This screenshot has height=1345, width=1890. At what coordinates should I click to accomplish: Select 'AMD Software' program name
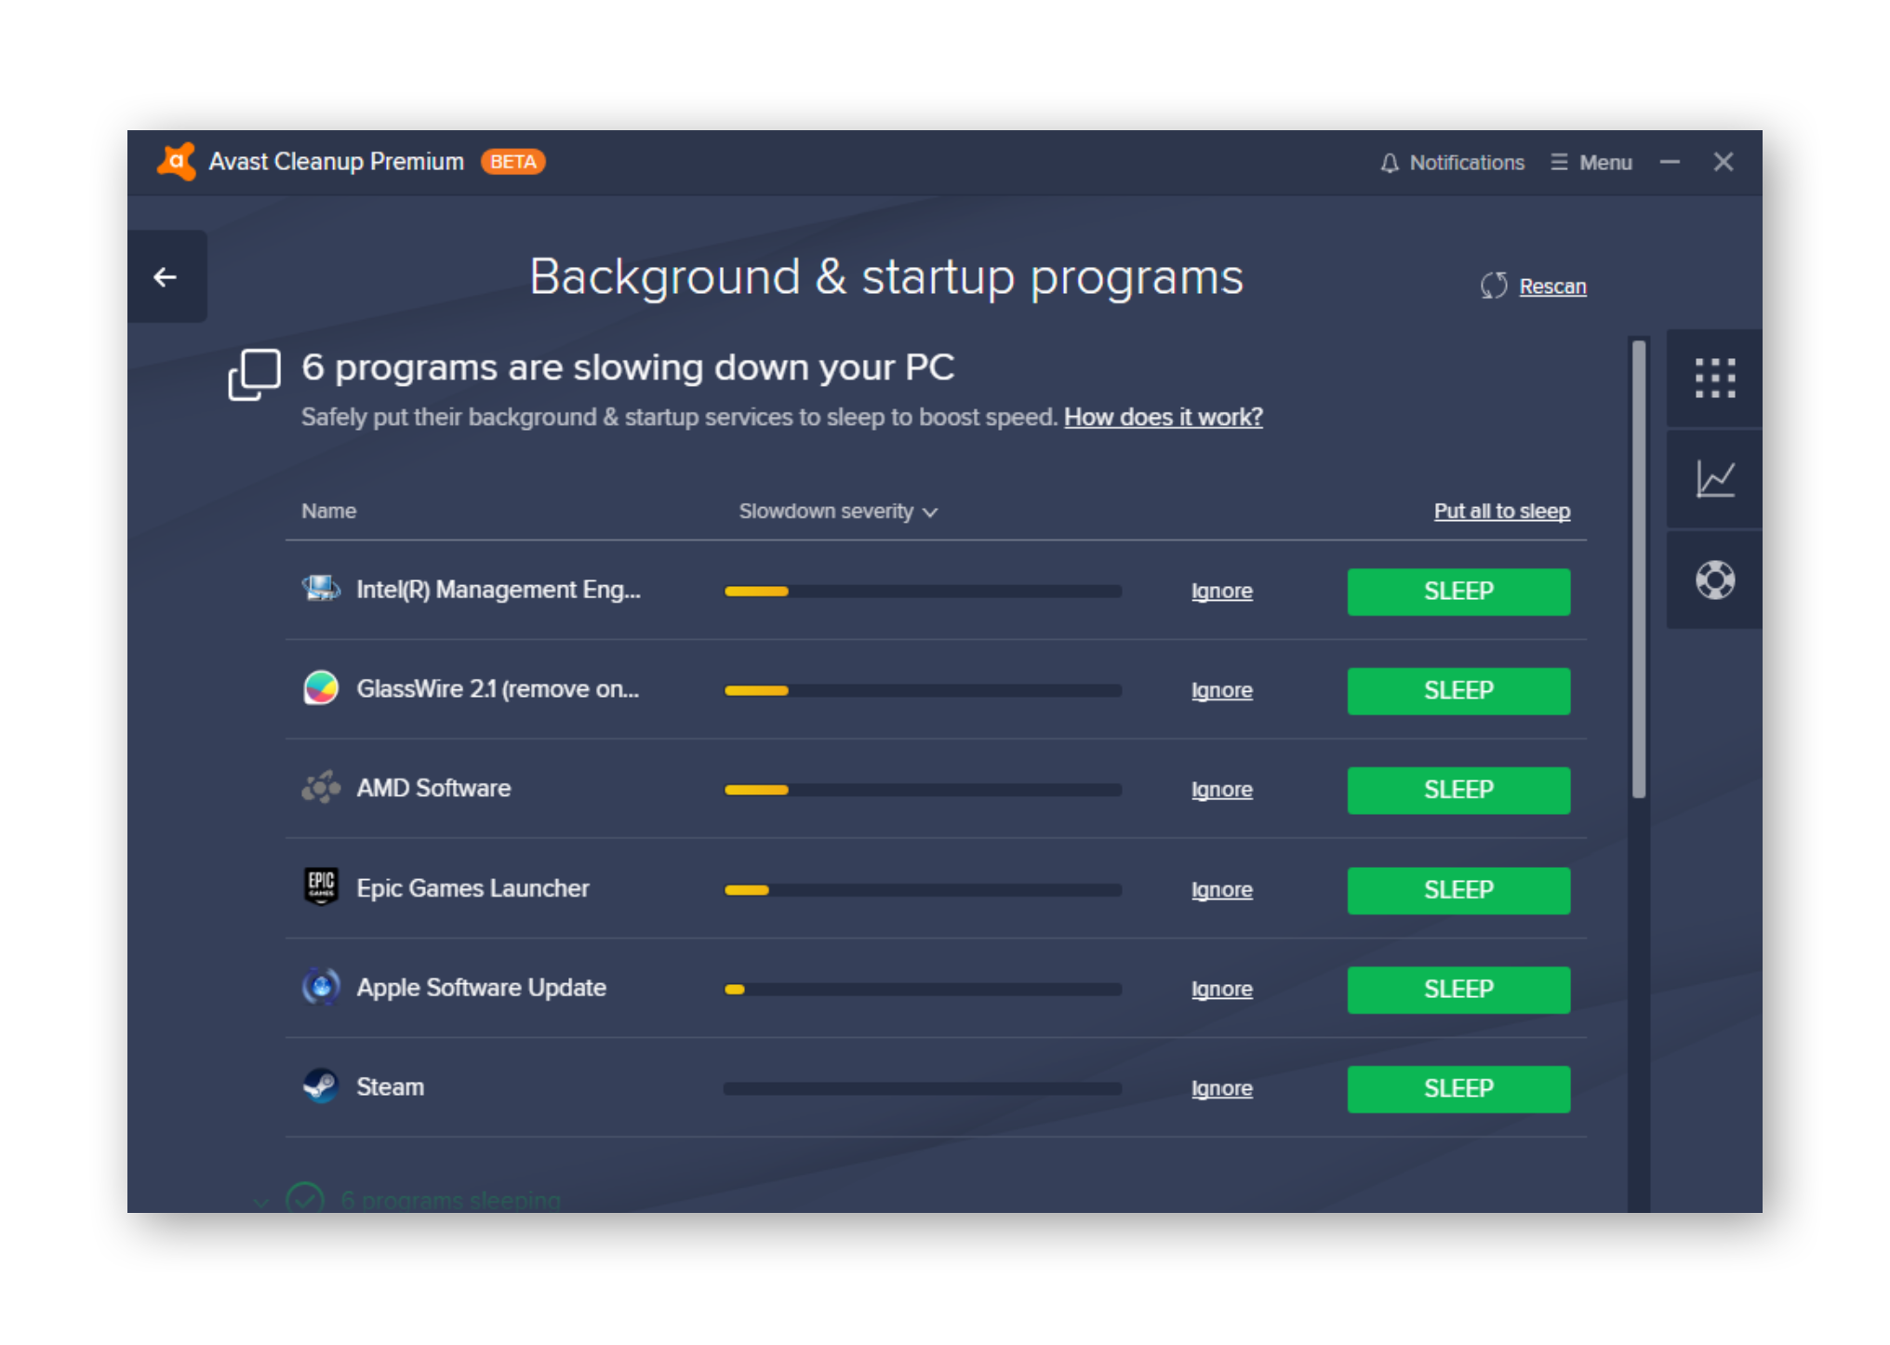(x=433, y=788)
